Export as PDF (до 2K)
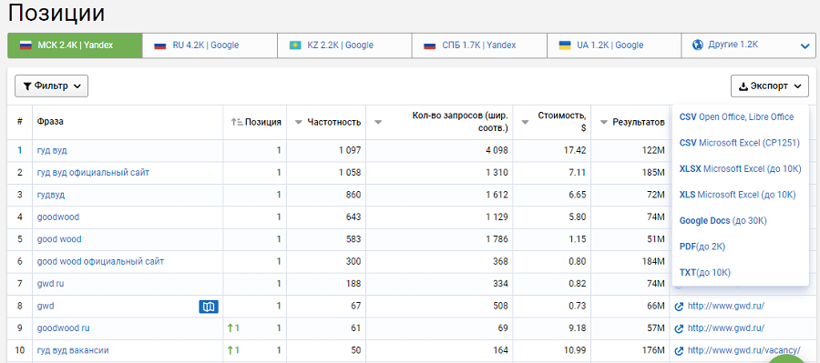 coord(702,247)
